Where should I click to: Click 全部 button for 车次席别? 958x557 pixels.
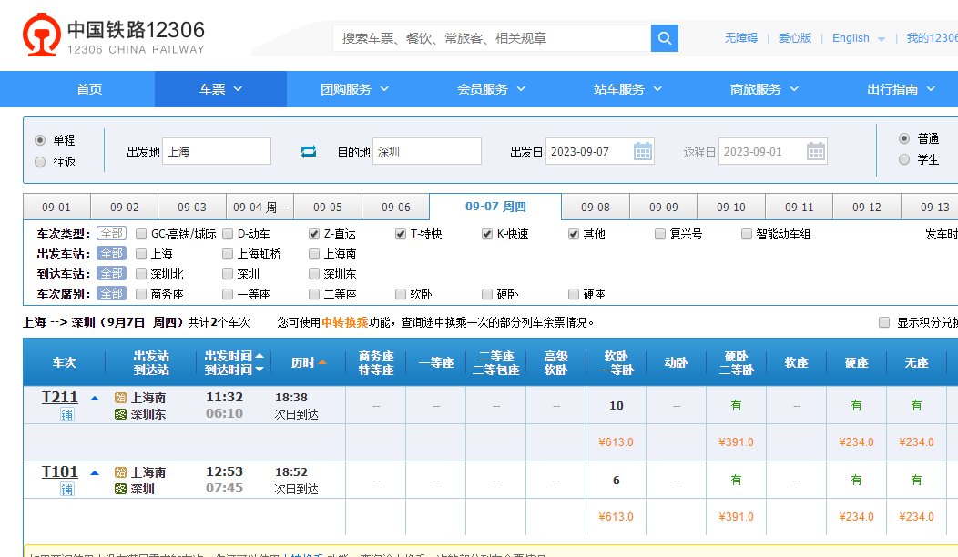pos(112,294)
